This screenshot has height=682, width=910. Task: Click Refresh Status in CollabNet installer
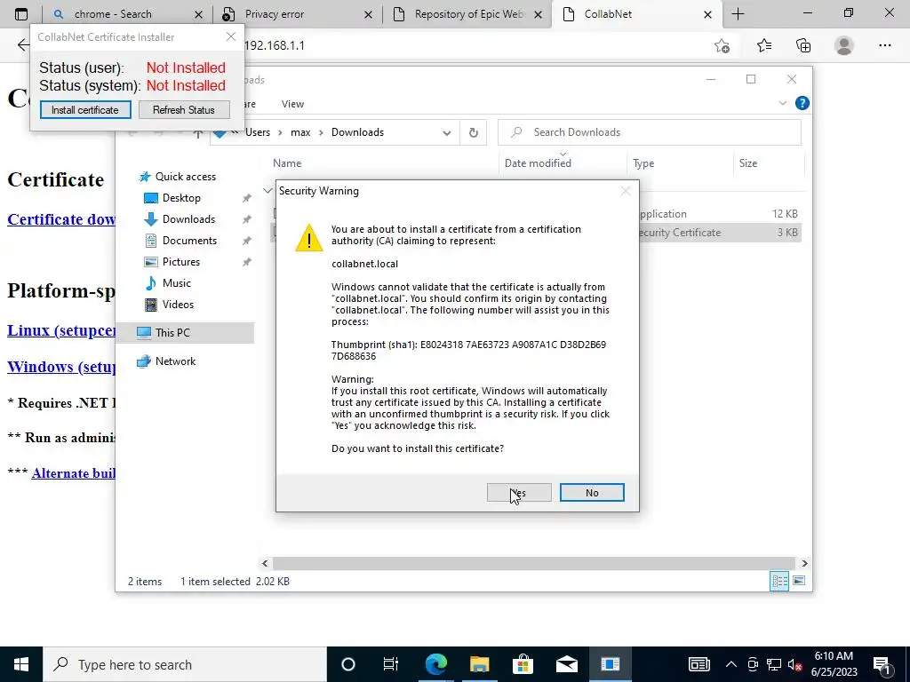click(x=184, y=109)
